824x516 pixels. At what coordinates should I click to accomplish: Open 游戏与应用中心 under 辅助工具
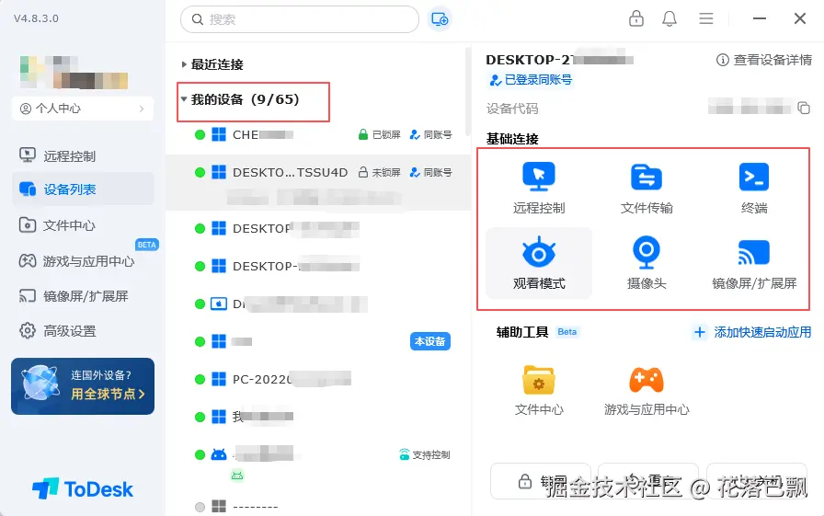pos(647,390)
